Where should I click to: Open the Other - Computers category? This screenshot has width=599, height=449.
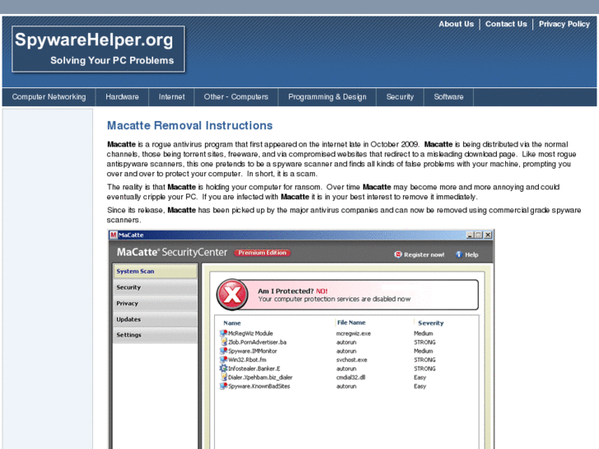click(x=236, y=97)
